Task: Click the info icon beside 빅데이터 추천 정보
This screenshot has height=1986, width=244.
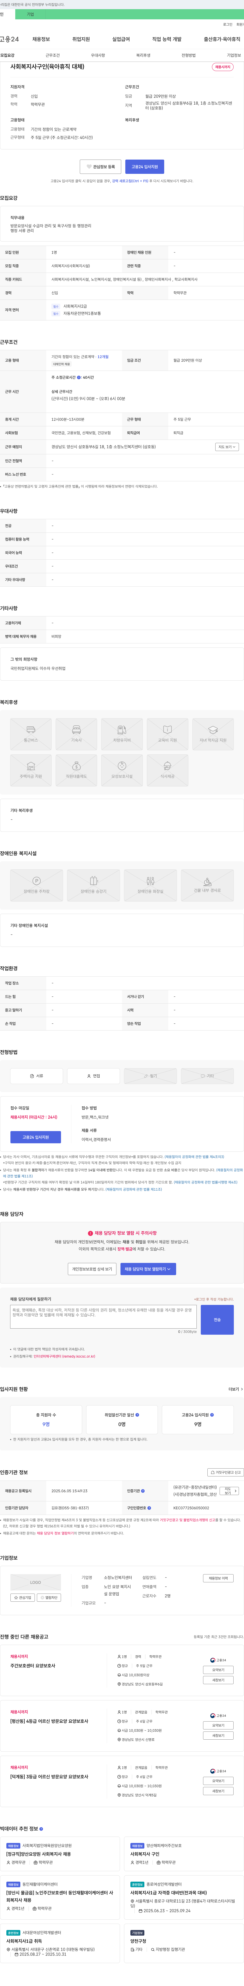Action: [x=41, y=1829]
